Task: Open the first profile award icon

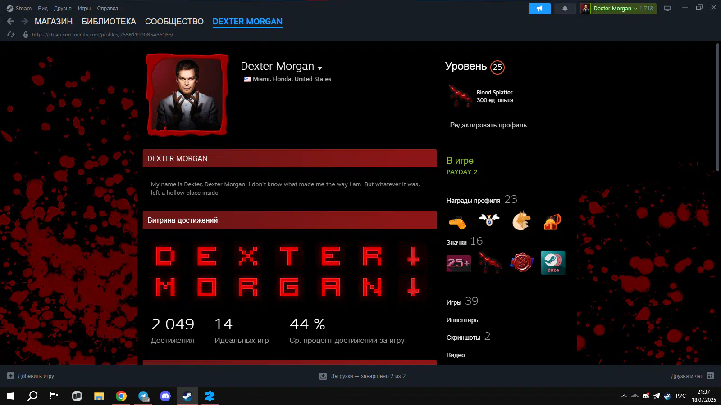Action: point(457,221)
